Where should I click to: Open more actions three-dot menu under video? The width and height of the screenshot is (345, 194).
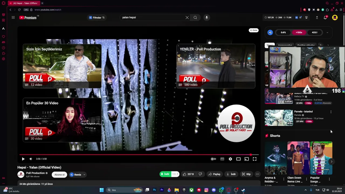point(257,174)
